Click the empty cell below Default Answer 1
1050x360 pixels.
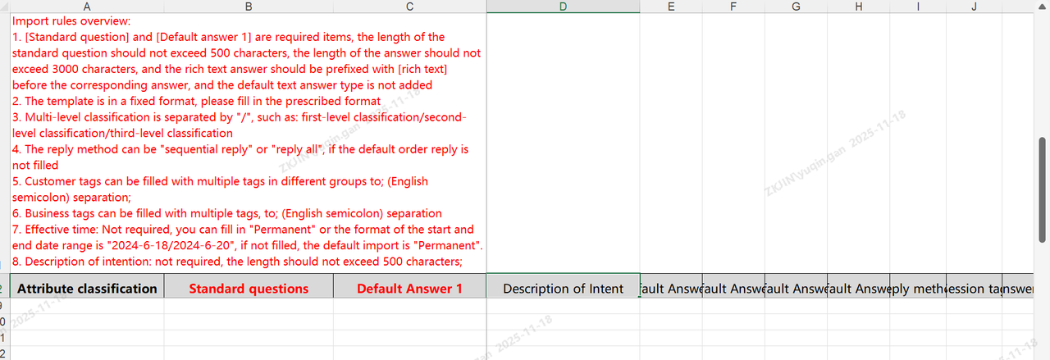coord(409,306)
